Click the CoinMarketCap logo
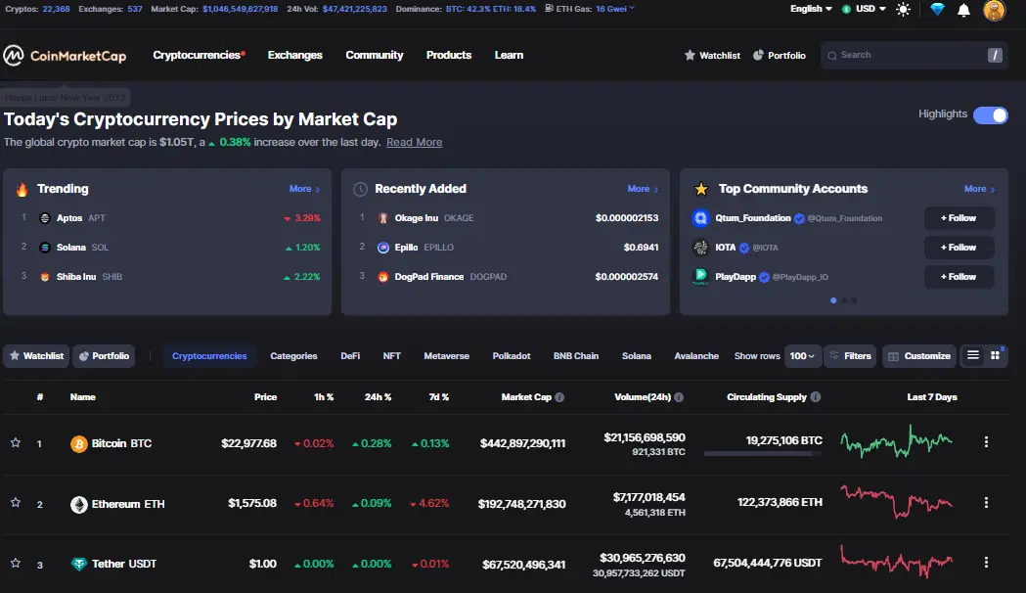This screenshot has width=1026, height=593. [65, 56]
